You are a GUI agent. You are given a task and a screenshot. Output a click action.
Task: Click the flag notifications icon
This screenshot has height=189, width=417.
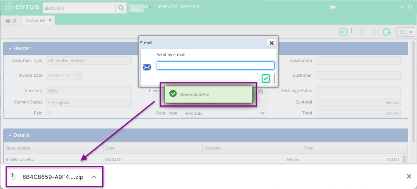click(333, 7)
